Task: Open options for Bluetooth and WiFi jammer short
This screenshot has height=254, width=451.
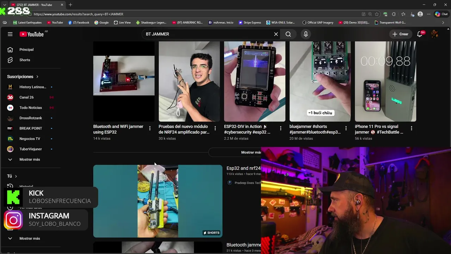Action: [150, 128]
